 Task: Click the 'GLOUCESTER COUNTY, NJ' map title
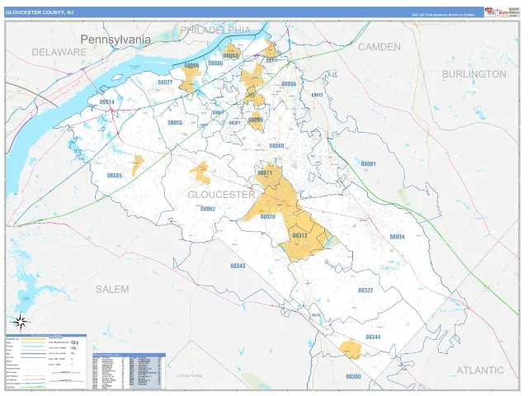click(x=40, y=12)
